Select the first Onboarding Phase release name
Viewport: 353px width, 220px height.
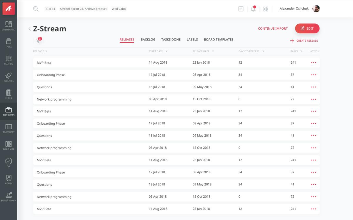[x=51, y=75]
